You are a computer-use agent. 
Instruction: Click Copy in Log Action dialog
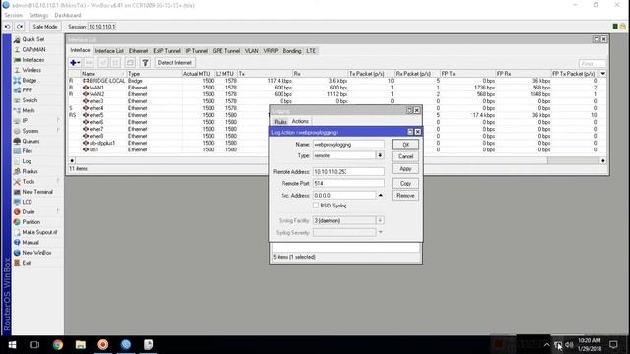406,184
